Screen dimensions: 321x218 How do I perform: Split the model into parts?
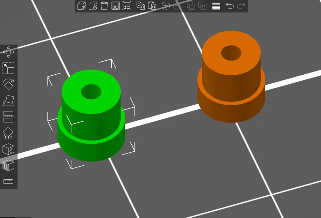click(202, 6)
